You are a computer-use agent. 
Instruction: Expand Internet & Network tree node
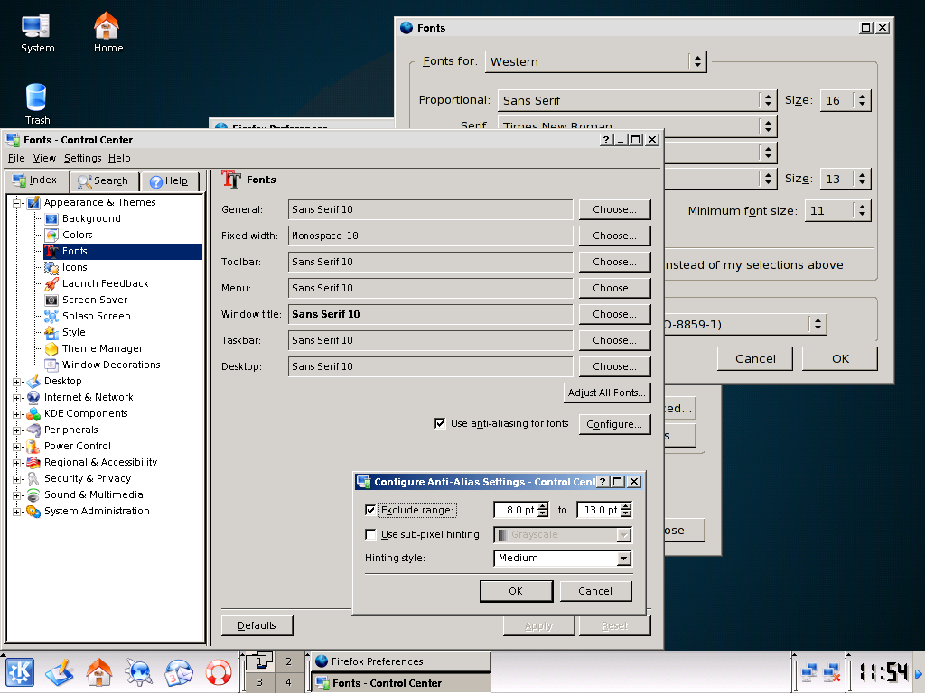[x=17, y=398]
